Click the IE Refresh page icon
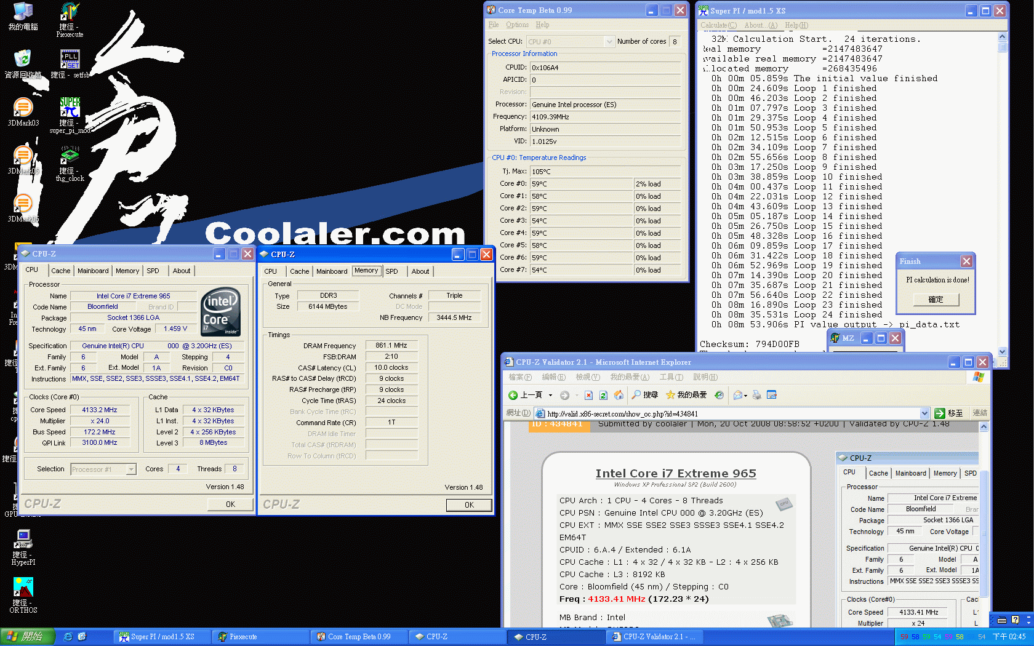This screenshot has width=1034, height=646. click(x=603, y=395)
